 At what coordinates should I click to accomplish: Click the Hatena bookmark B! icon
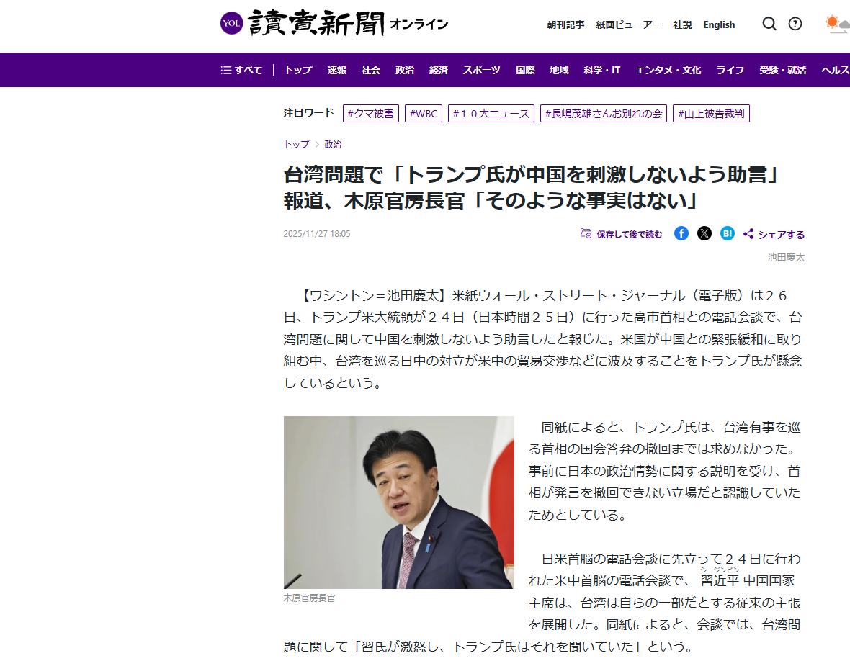tap(728, 233)
